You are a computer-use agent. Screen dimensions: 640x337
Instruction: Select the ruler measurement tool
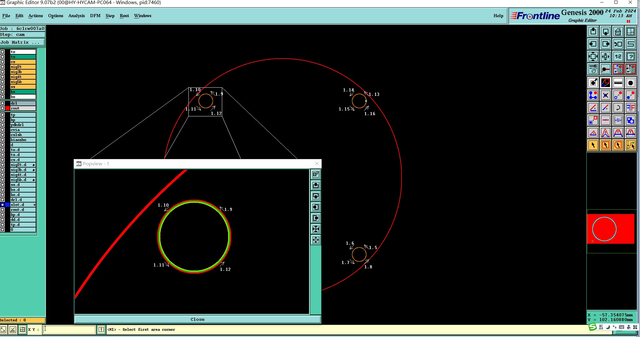click(618, 83)
